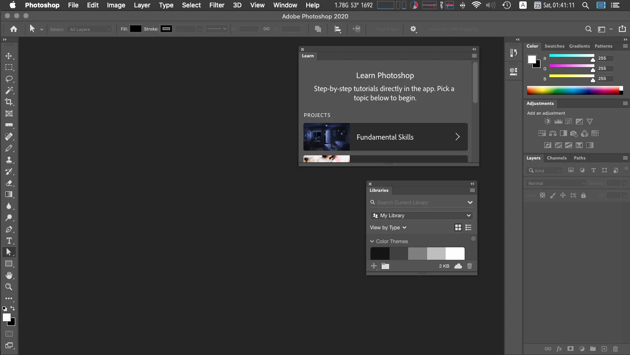Add a Levels adjustment
The image size is (630, 355).
[558, 122]
